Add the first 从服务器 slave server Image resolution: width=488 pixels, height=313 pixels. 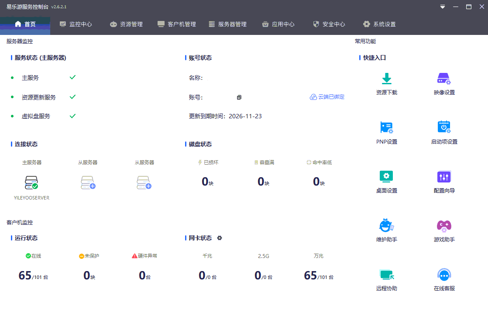coord(88,182)
